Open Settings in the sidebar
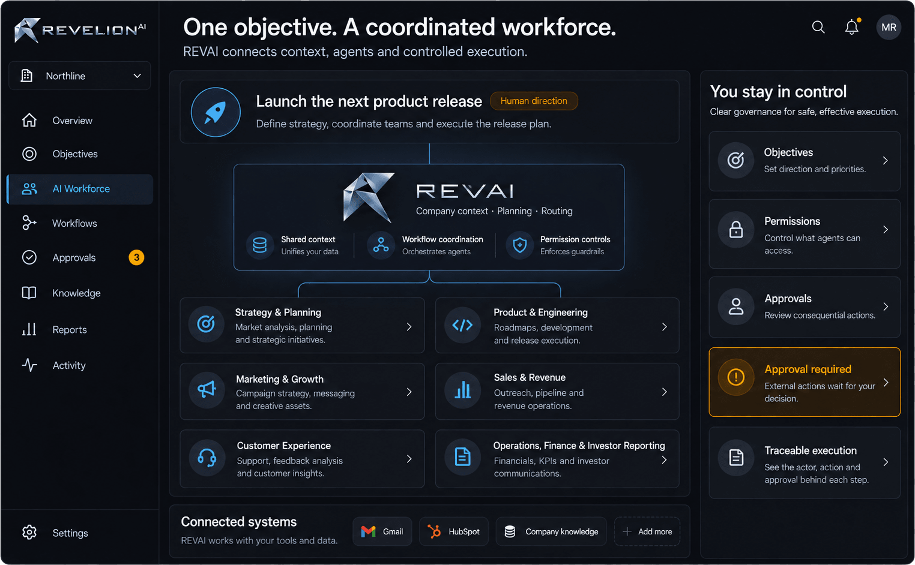This screenshot has width=915, height=565. coord(80,533)
